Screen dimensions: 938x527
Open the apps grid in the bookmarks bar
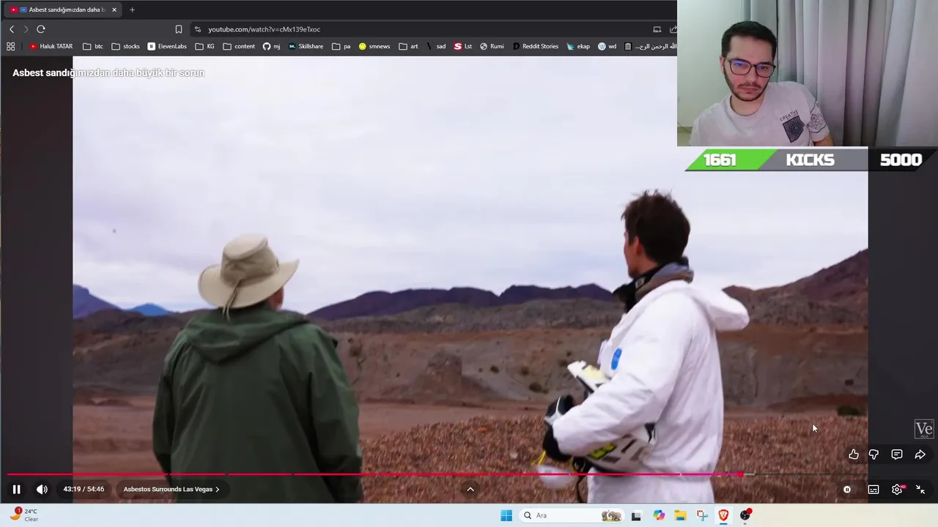click(10, 46)
